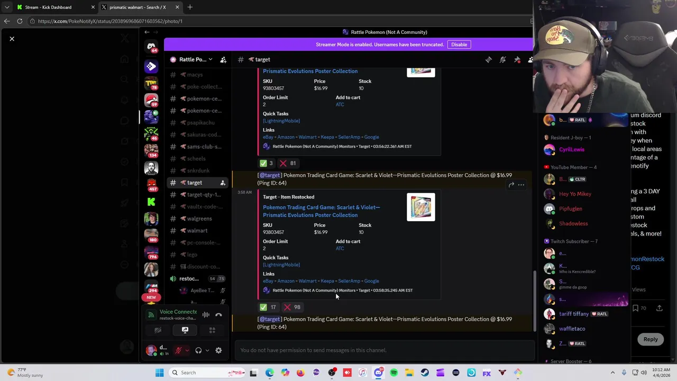
Task: Open noise suppression waveform icon
Action: tap(206, 315)
